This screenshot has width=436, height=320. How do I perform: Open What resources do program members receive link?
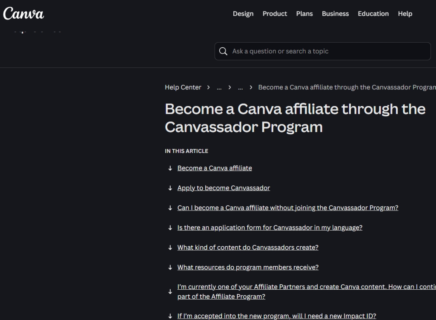[248, 267]
